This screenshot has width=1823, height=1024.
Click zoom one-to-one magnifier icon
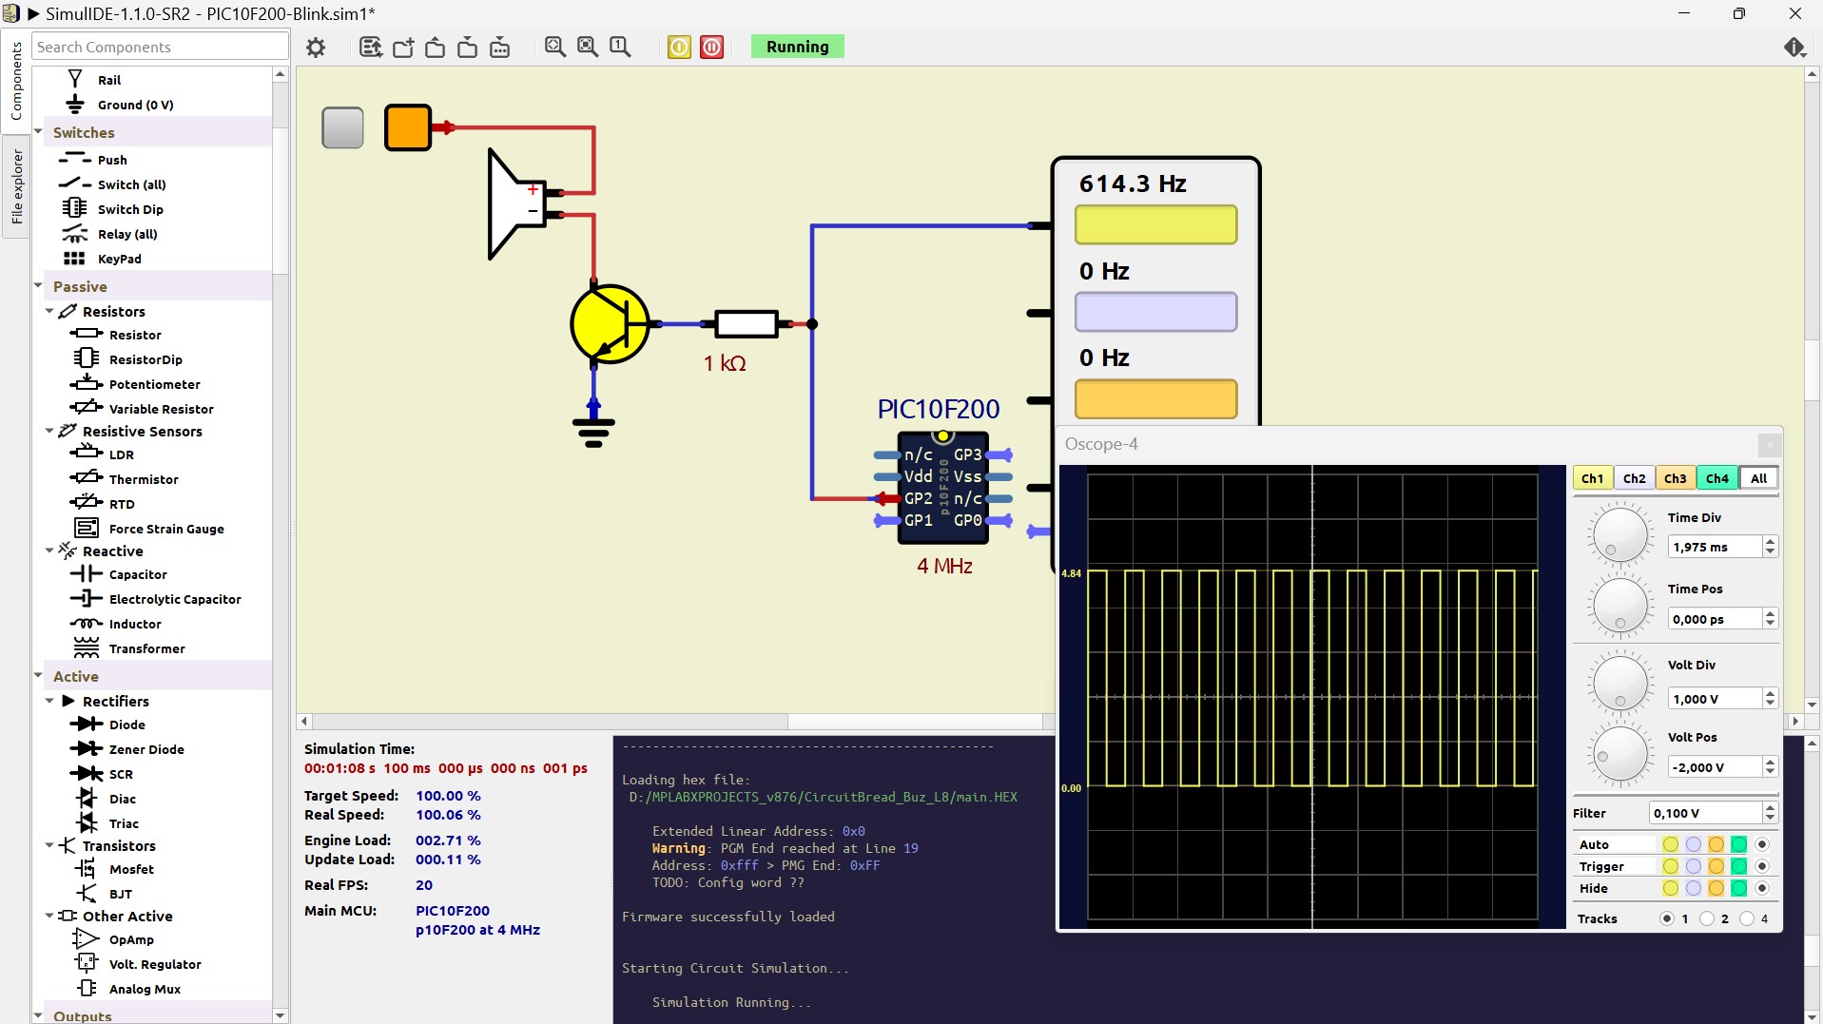[x=620, y=47]
